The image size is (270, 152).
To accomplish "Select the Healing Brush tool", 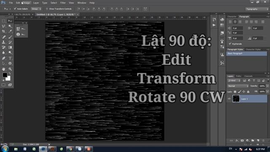I will coord(3,37).
